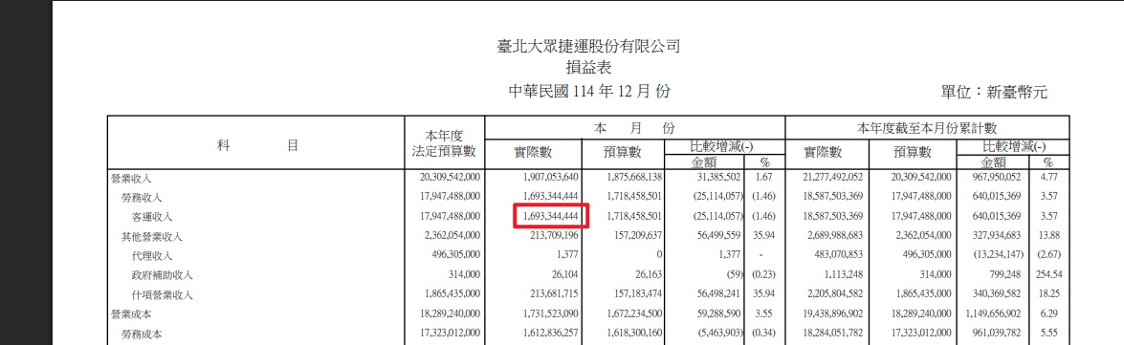The width and height of the screenshot is (1124, 345).
Task: Click the percentage 4.77
Action: [1048, 178]
